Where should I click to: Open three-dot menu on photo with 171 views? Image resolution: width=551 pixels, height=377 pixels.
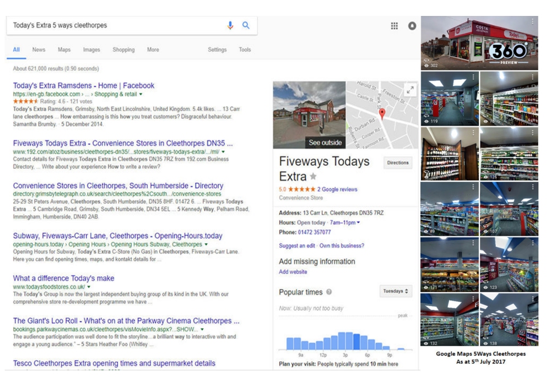click(473, 243)
